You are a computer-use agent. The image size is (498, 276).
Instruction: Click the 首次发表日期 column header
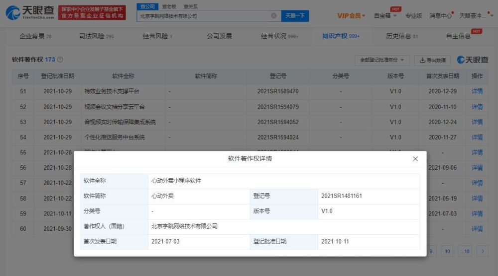(x=442, y=76)
